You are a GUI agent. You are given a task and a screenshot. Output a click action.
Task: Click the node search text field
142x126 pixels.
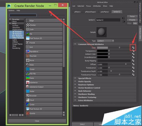[x=23, y=15]
